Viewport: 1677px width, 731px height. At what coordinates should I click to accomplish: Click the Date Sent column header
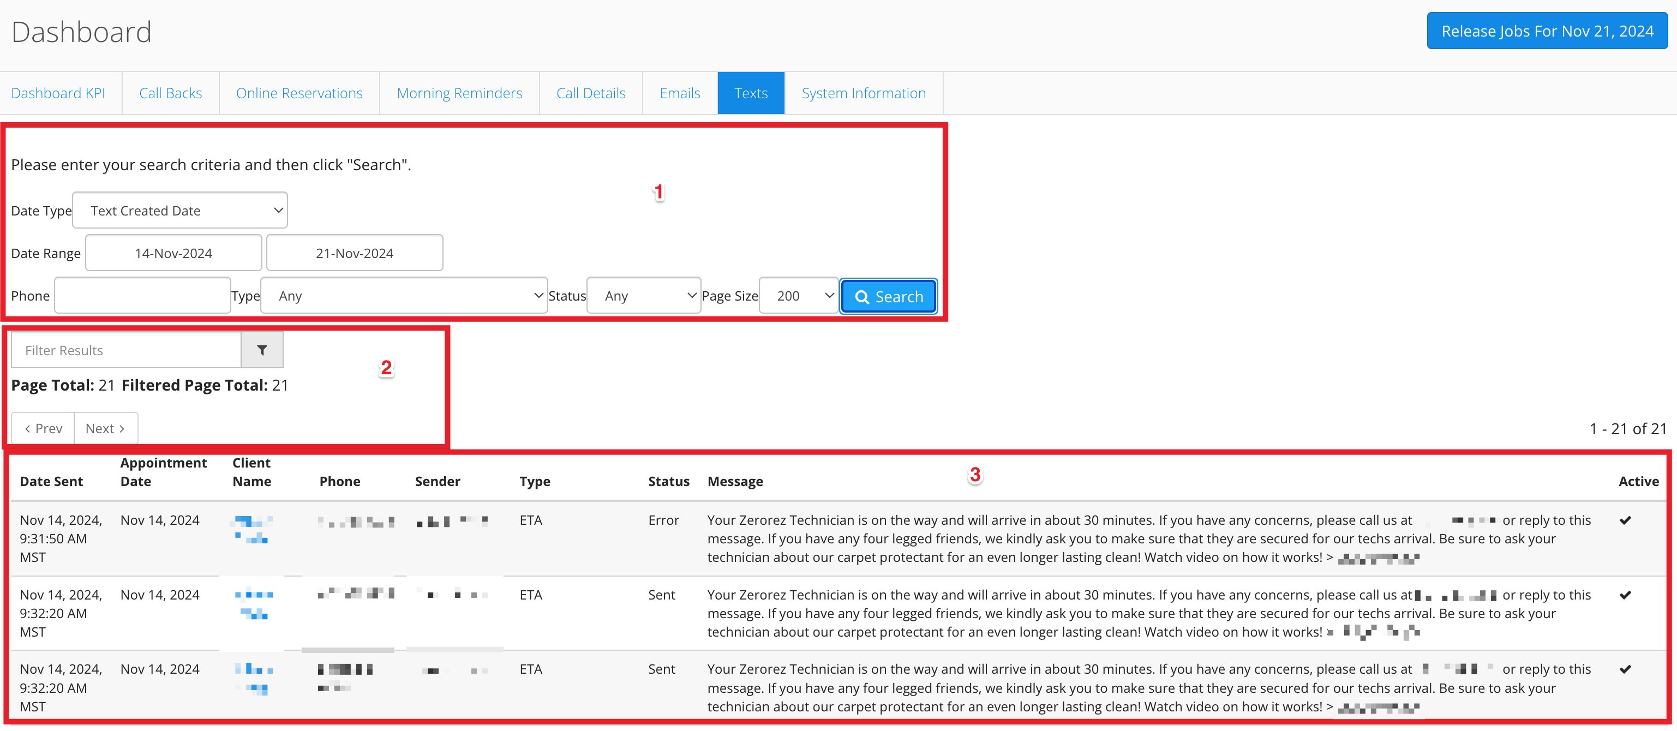click(x=51, y=481)
